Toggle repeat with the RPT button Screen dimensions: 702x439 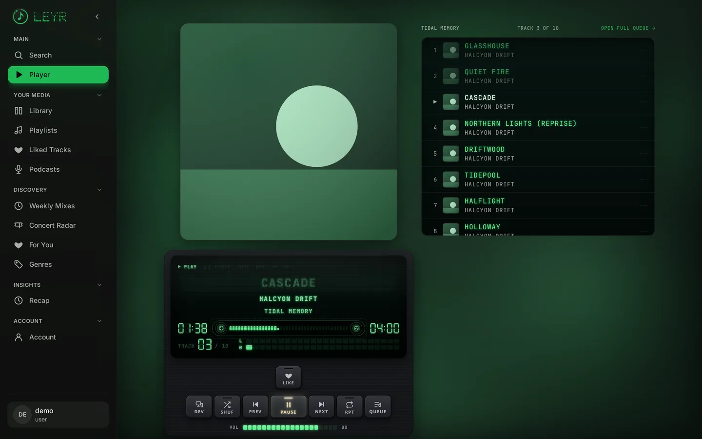coord(350,407)
